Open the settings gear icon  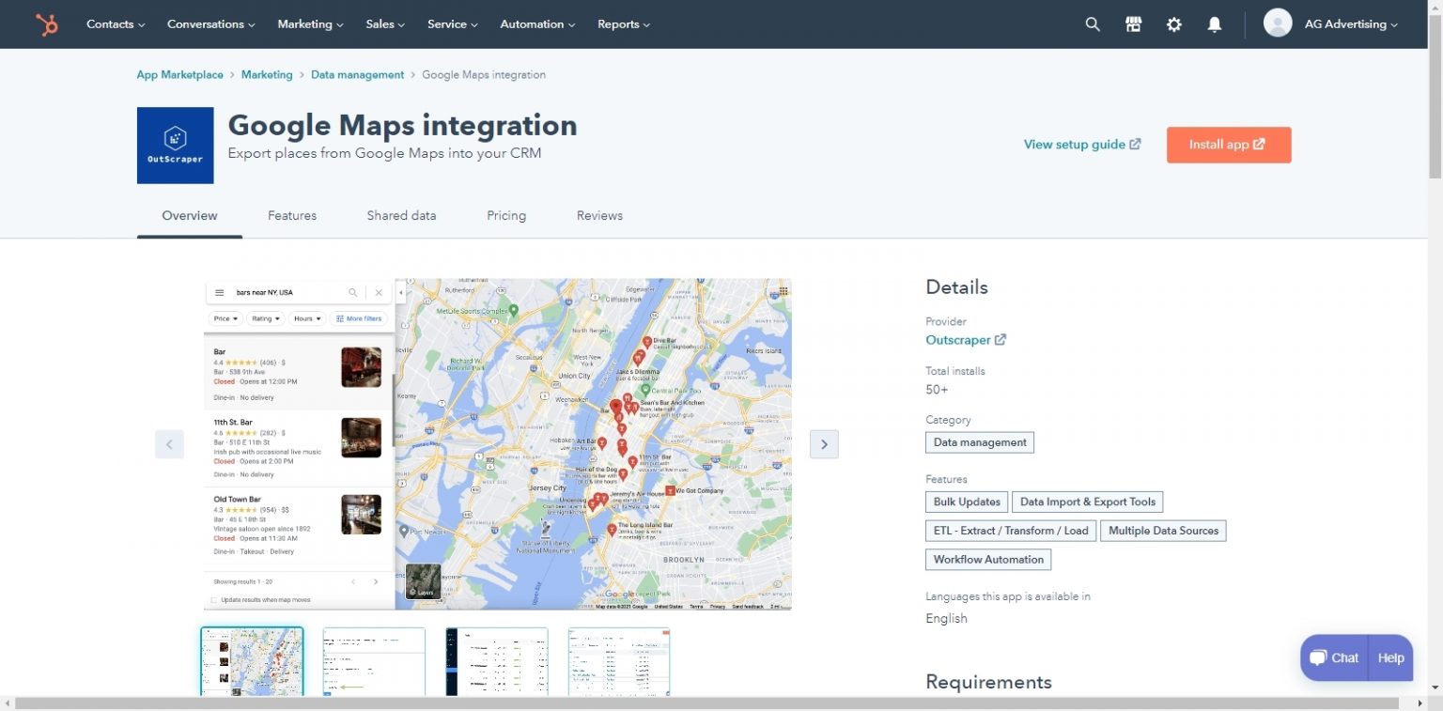coord(1173,24)
